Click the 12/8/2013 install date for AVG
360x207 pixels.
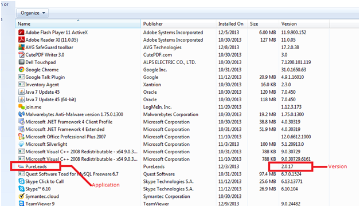click(229, 47)
